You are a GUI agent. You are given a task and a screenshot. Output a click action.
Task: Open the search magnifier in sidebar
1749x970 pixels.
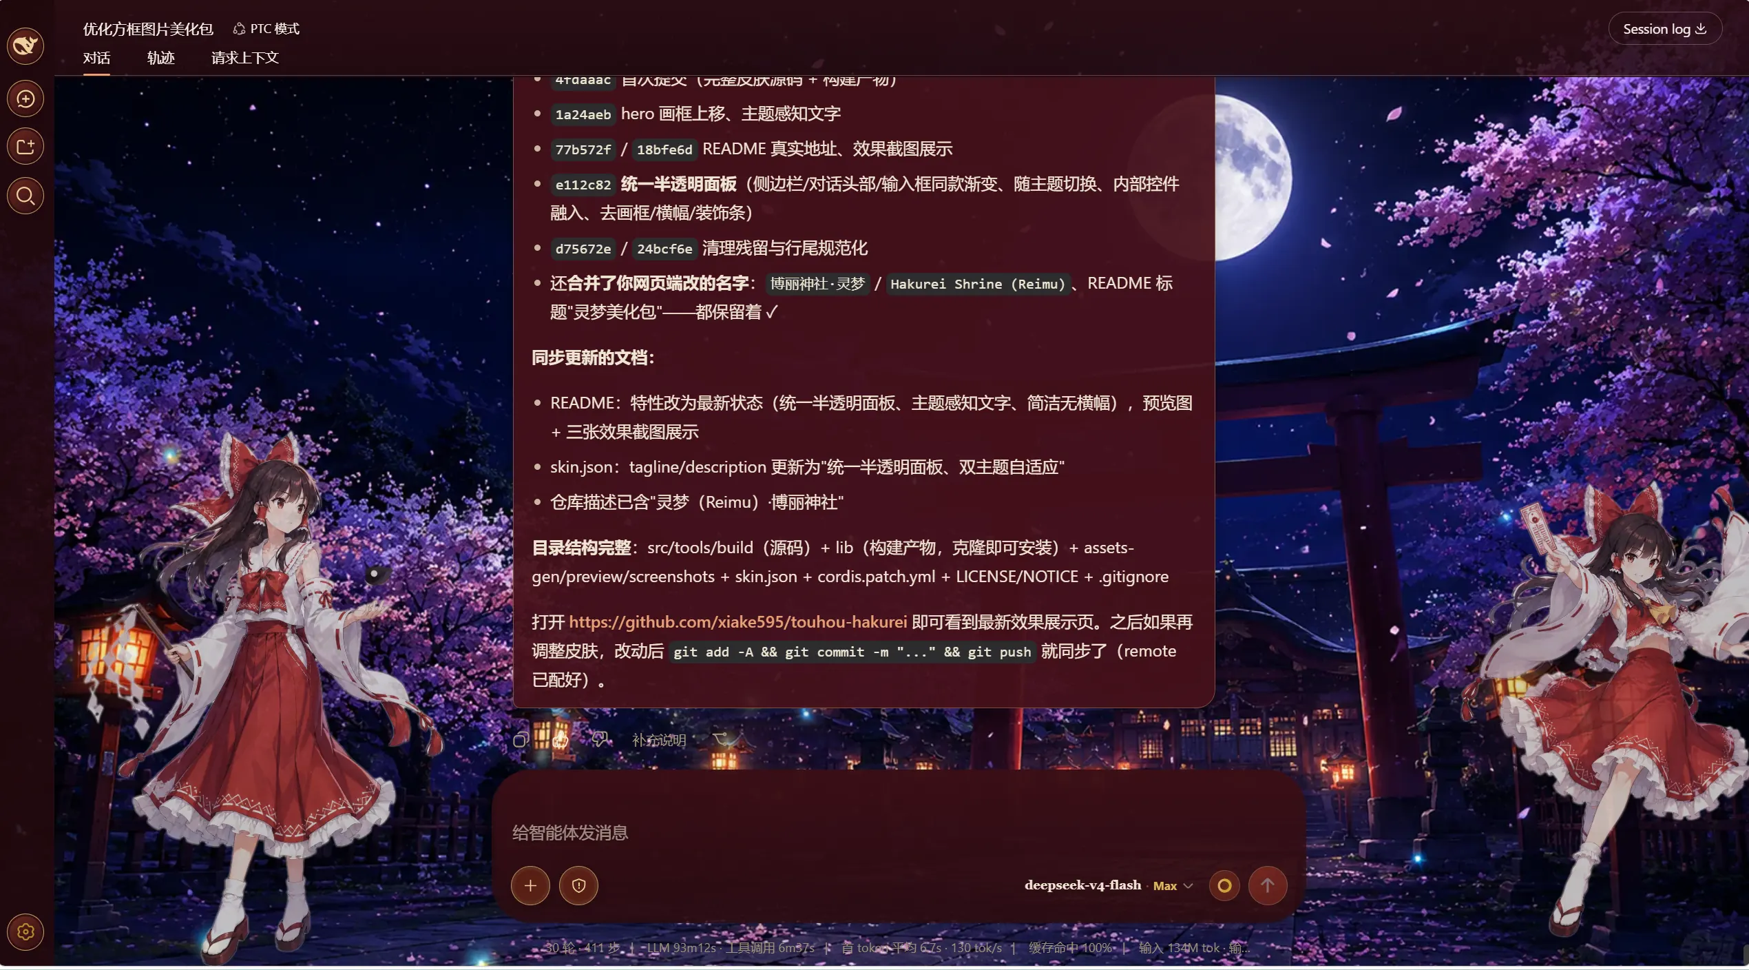[25, 196]
